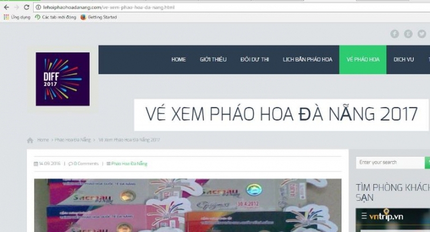430x232 pixels.
Task: Reload the page with the refresh icon
Action: [x=26, y=7]
